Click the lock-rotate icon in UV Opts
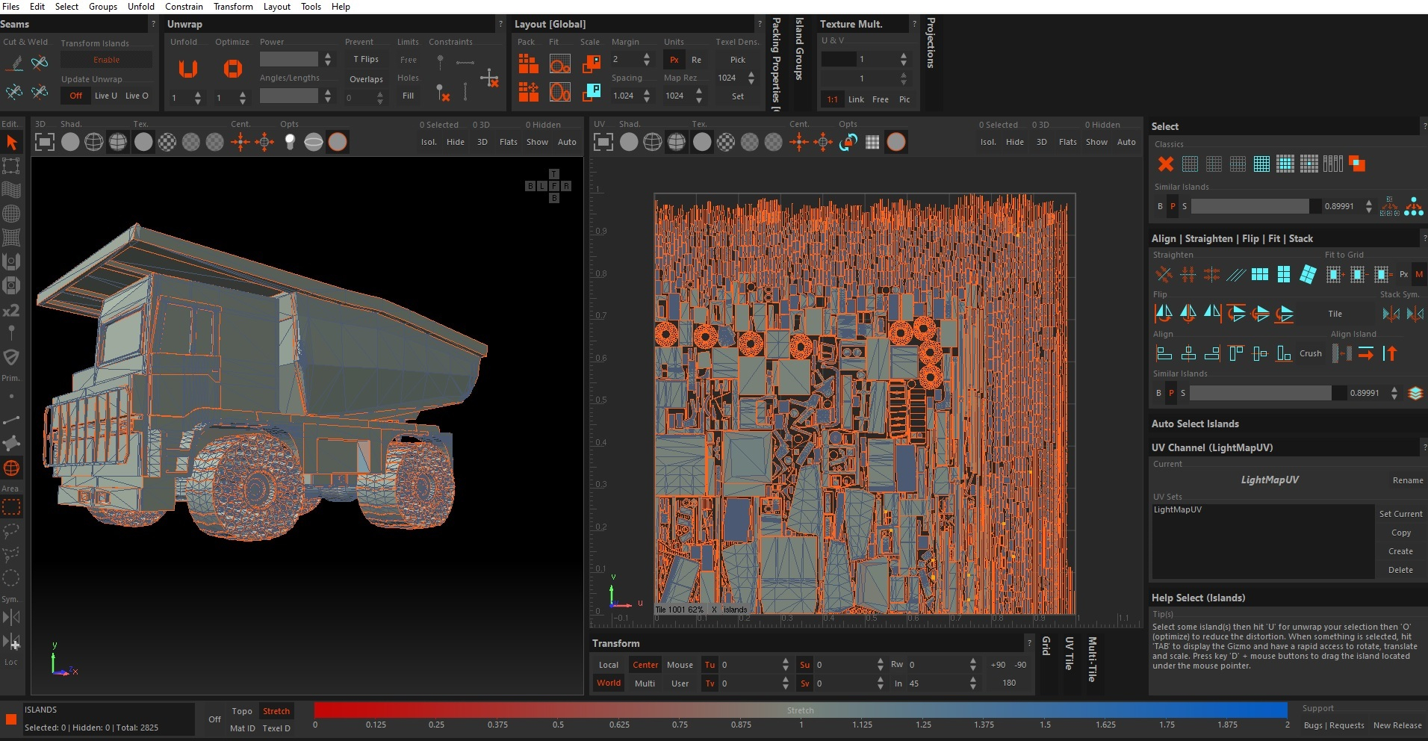 click(x=848, y=142)
